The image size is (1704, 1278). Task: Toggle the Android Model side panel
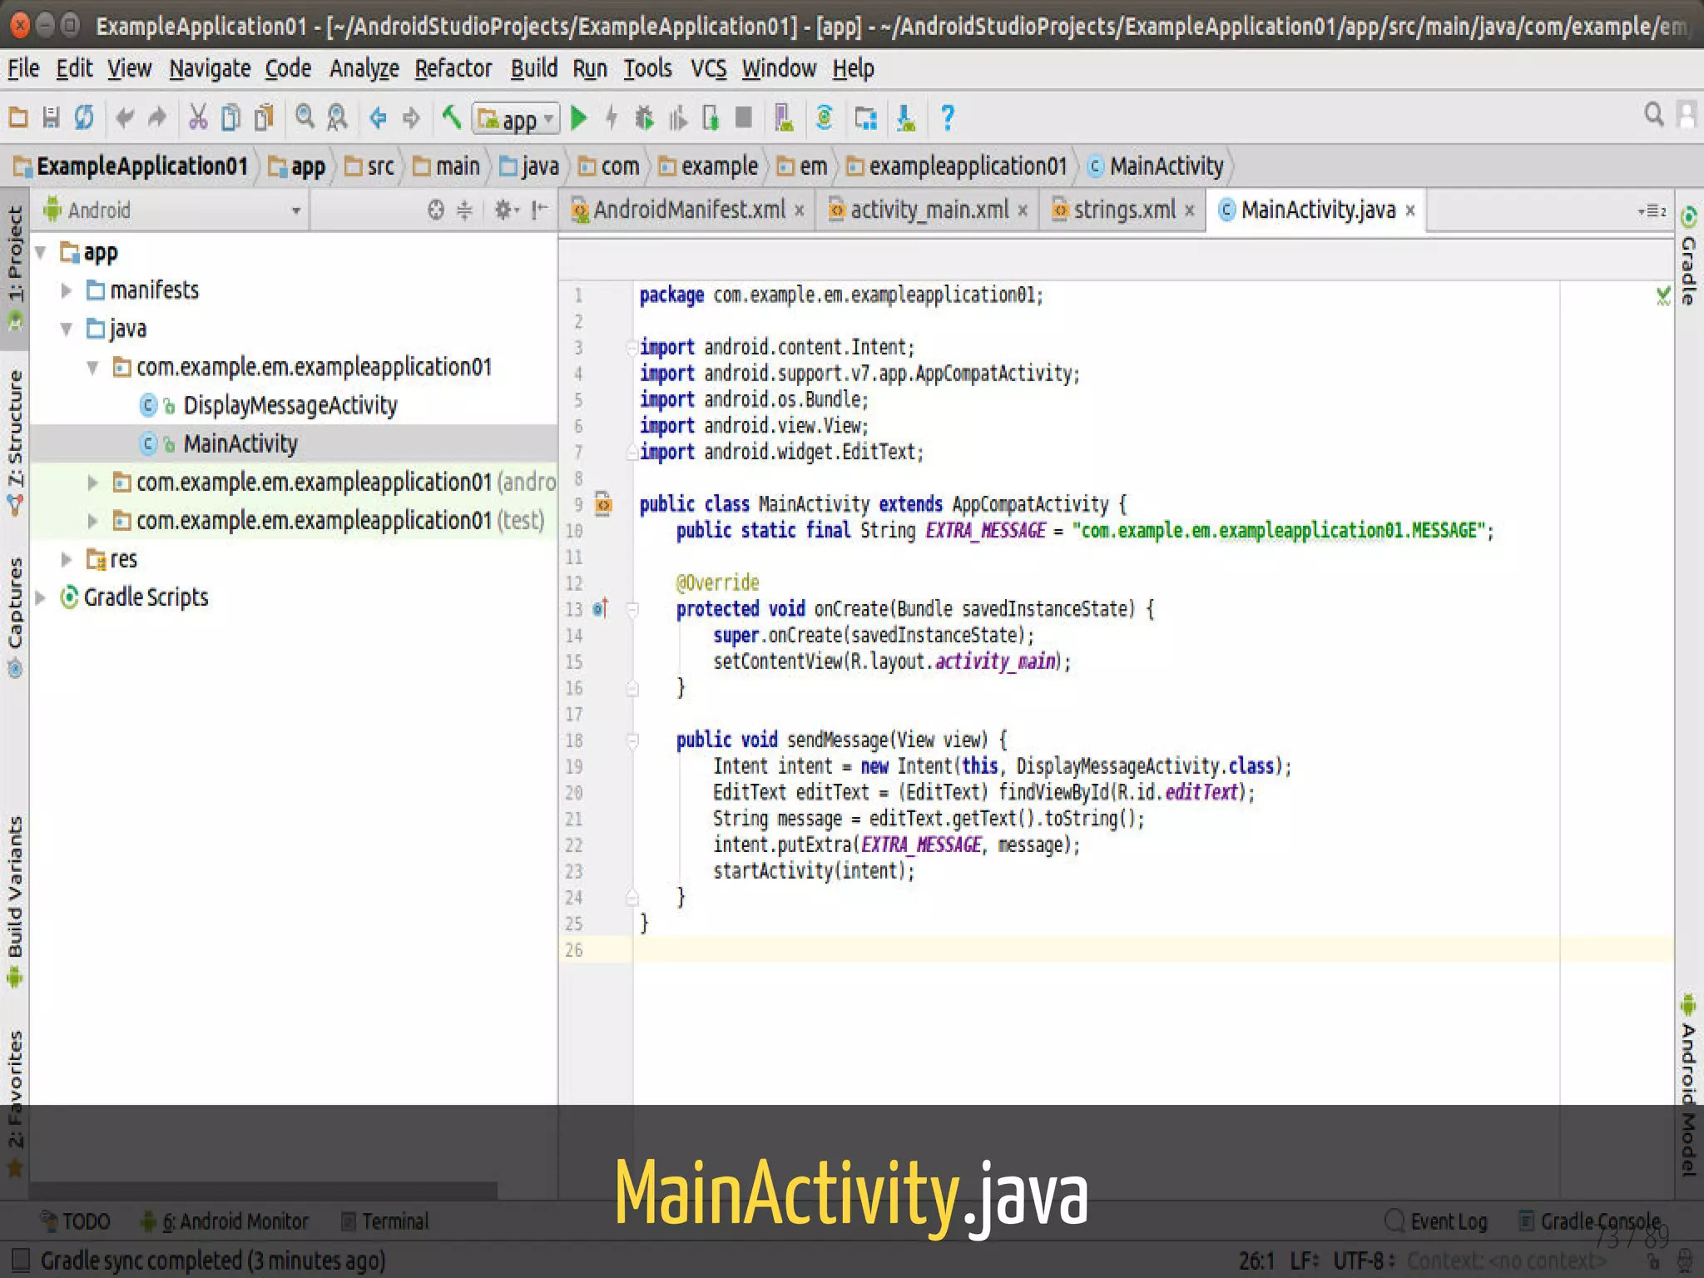pyautogui.click(x=1688, y=1085)
